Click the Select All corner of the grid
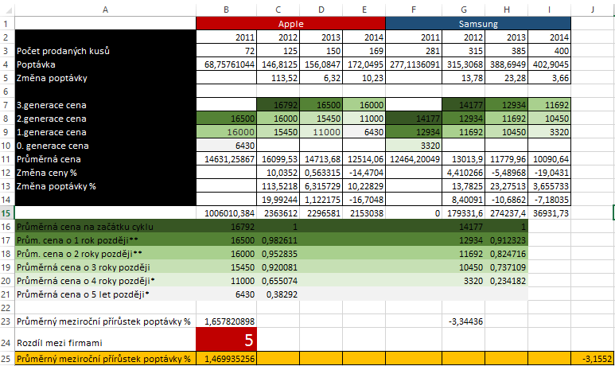Viewport: 615px width, 366px height. click(6, 8)
